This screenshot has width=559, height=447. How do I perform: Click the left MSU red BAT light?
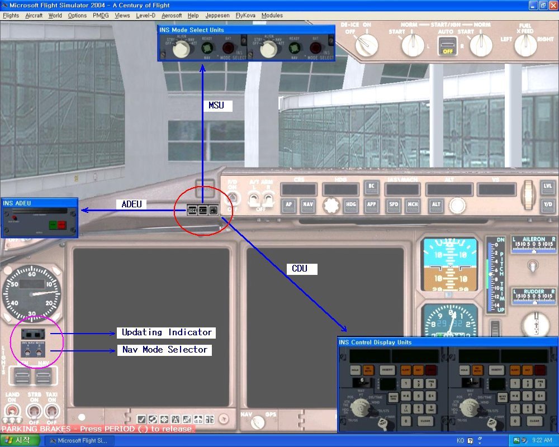(228, 47)
